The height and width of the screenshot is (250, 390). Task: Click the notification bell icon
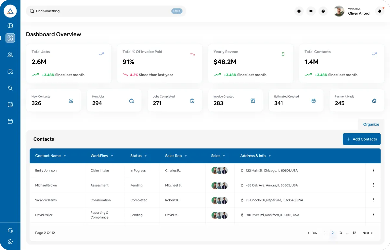click(379, 11)
